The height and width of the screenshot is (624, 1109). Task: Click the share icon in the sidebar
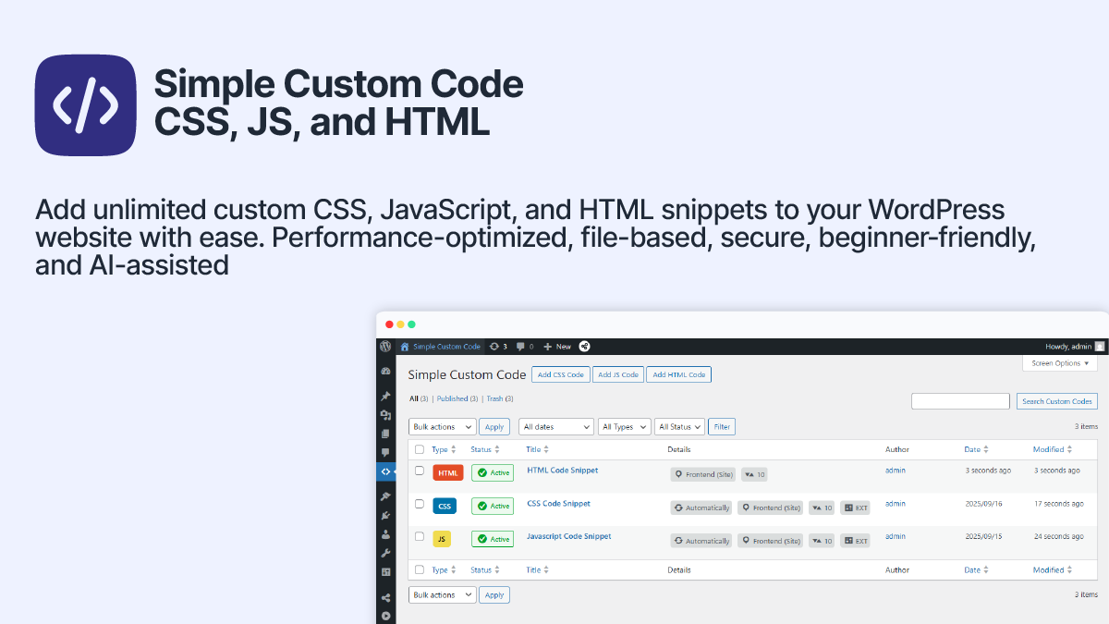click(385, 597)
